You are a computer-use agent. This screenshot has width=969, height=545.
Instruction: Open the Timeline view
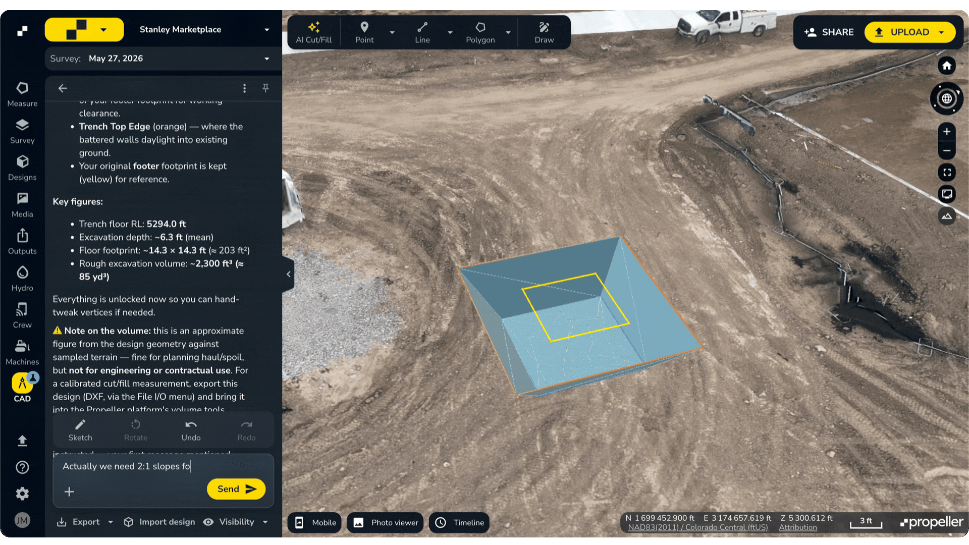pyautogui.click(x=459, y=523)
